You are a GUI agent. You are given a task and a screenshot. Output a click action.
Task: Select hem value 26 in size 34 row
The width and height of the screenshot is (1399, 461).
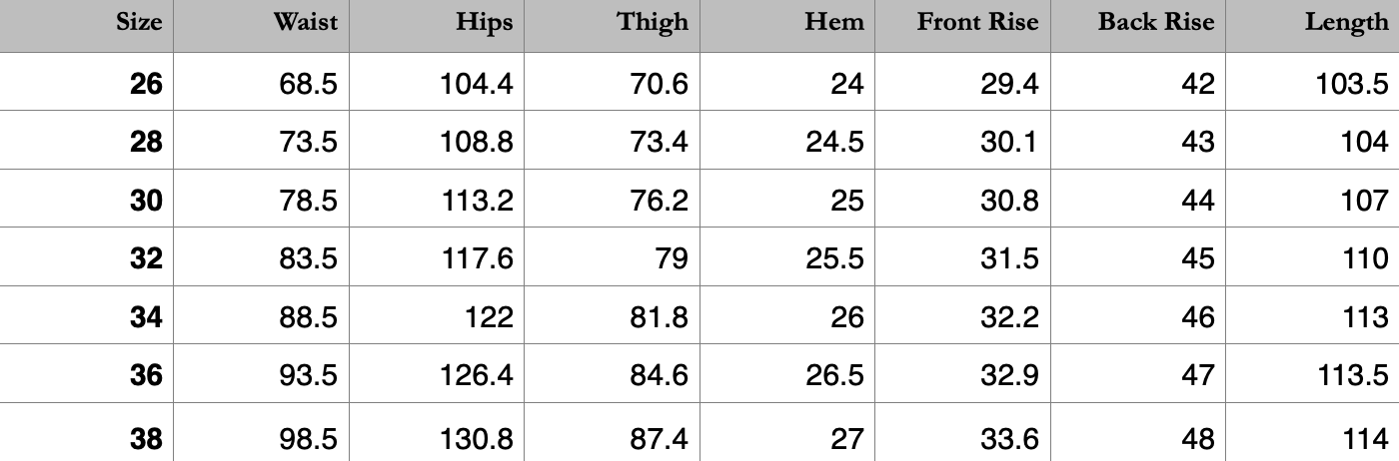click(846, 317)
